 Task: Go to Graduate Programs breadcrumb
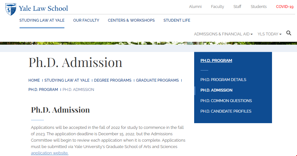[157, 80]
